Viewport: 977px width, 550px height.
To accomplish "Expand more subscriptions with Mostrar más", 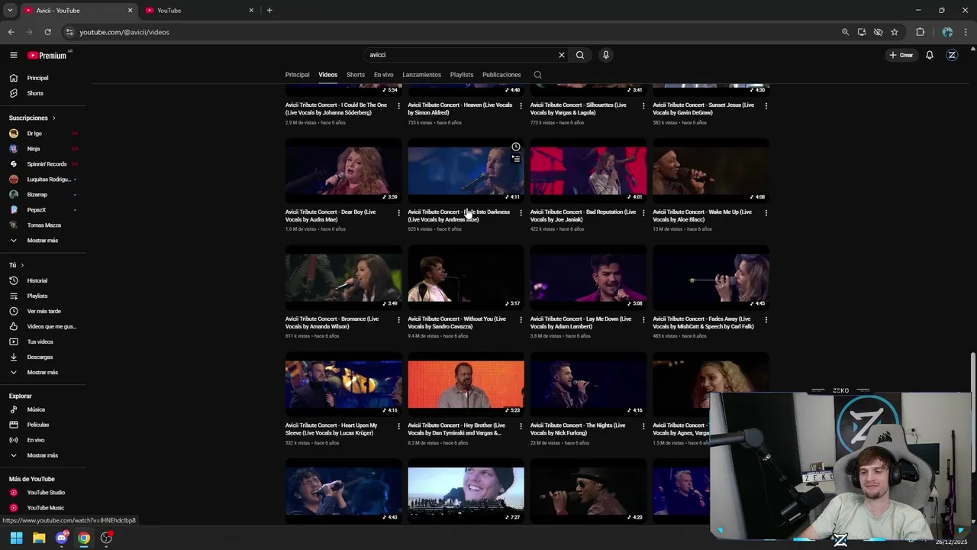I will [43, 241].
